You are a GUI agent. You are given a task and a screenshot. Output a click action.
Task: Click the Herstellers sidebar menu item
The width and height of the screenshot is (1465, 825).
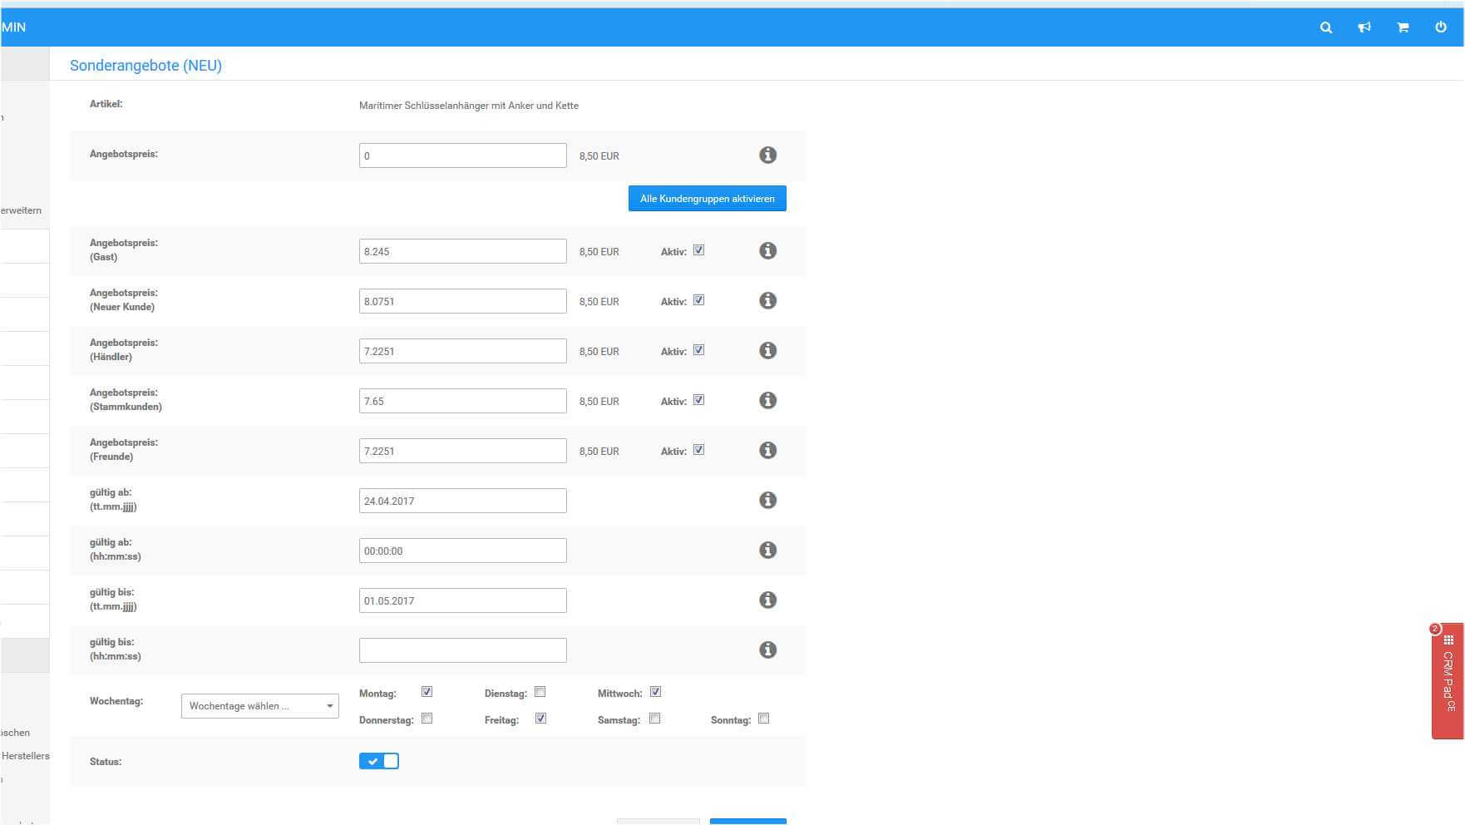pyautogui.click(x=25, y=756)
